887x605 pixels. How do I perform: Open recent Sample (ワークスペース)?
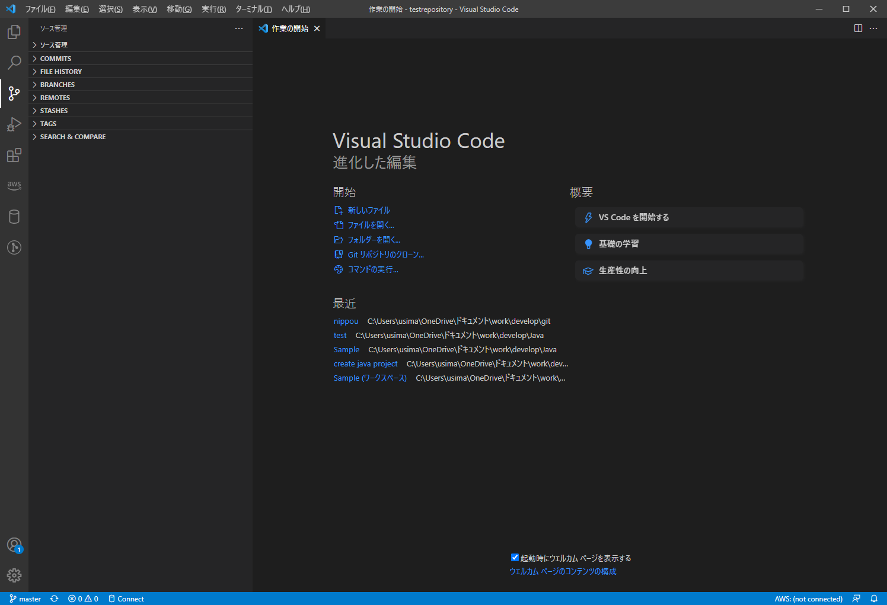370,378
